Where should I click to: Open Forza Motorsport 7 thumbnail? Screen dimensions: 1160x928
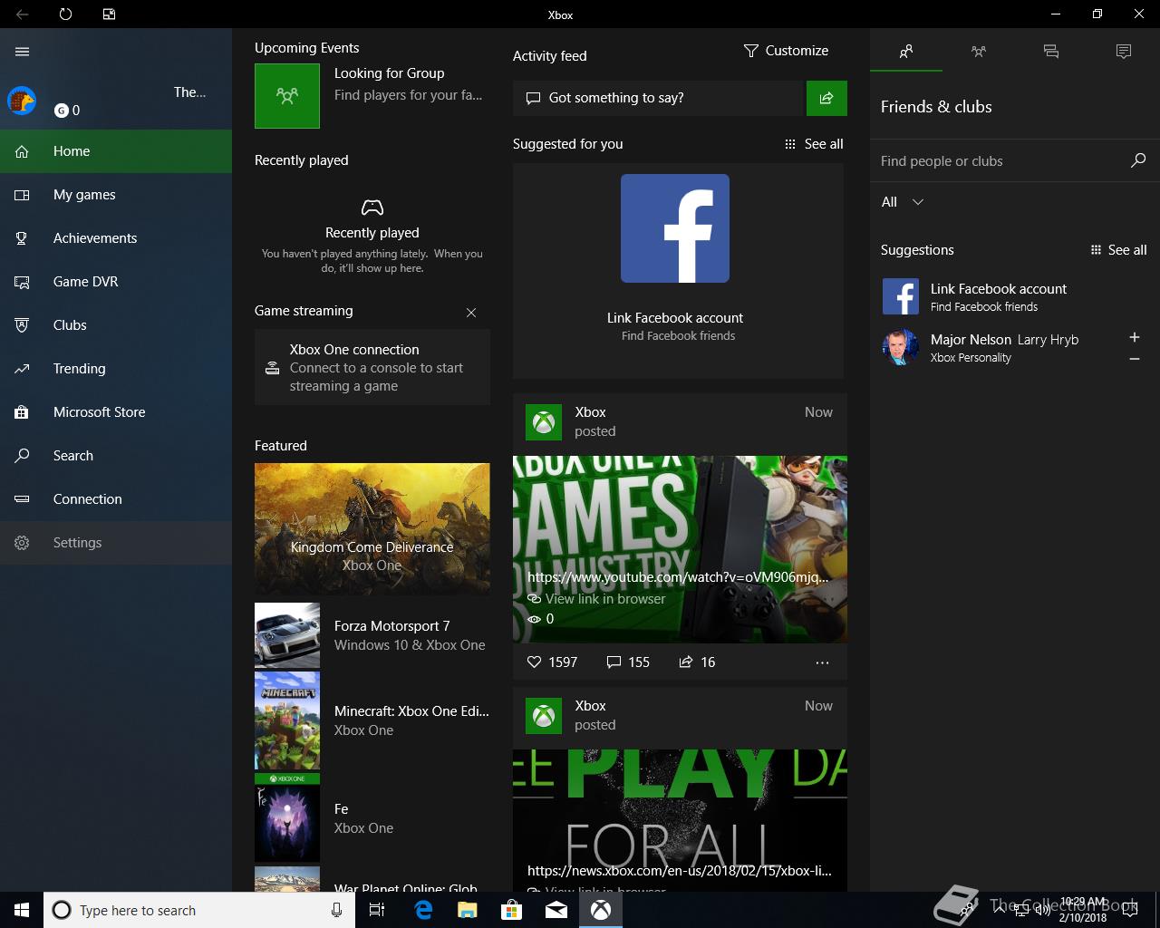[287, 635]
